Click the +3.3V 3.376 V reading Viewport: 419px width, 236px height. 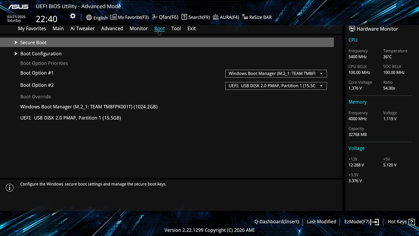point(355,181)
